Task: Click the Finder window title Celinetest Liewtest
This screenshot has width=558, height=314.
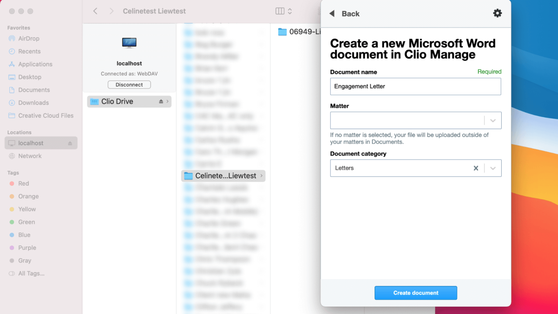Action: [x=154, y=11]
